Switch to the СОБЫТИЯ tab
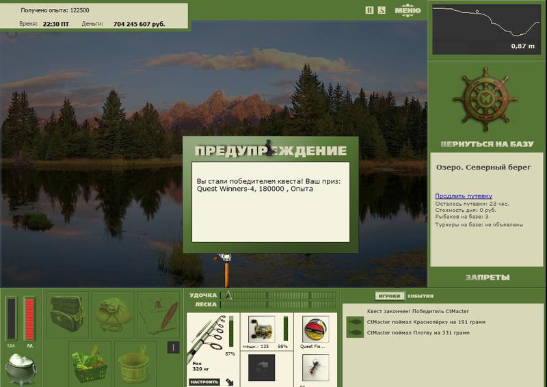Screen dimensions: 547x387 click(x=421, y=296)
